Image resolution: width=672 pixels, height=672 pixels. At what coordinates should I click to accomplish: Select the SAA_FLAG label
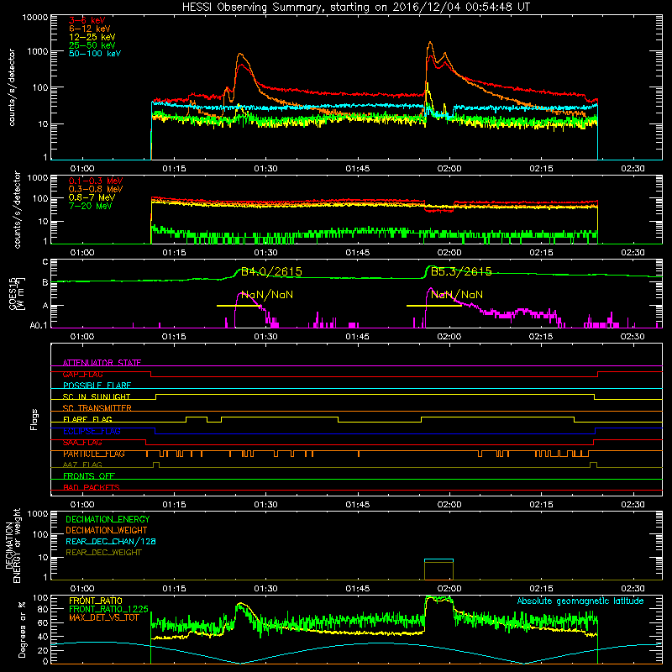(x=82, y=443)
